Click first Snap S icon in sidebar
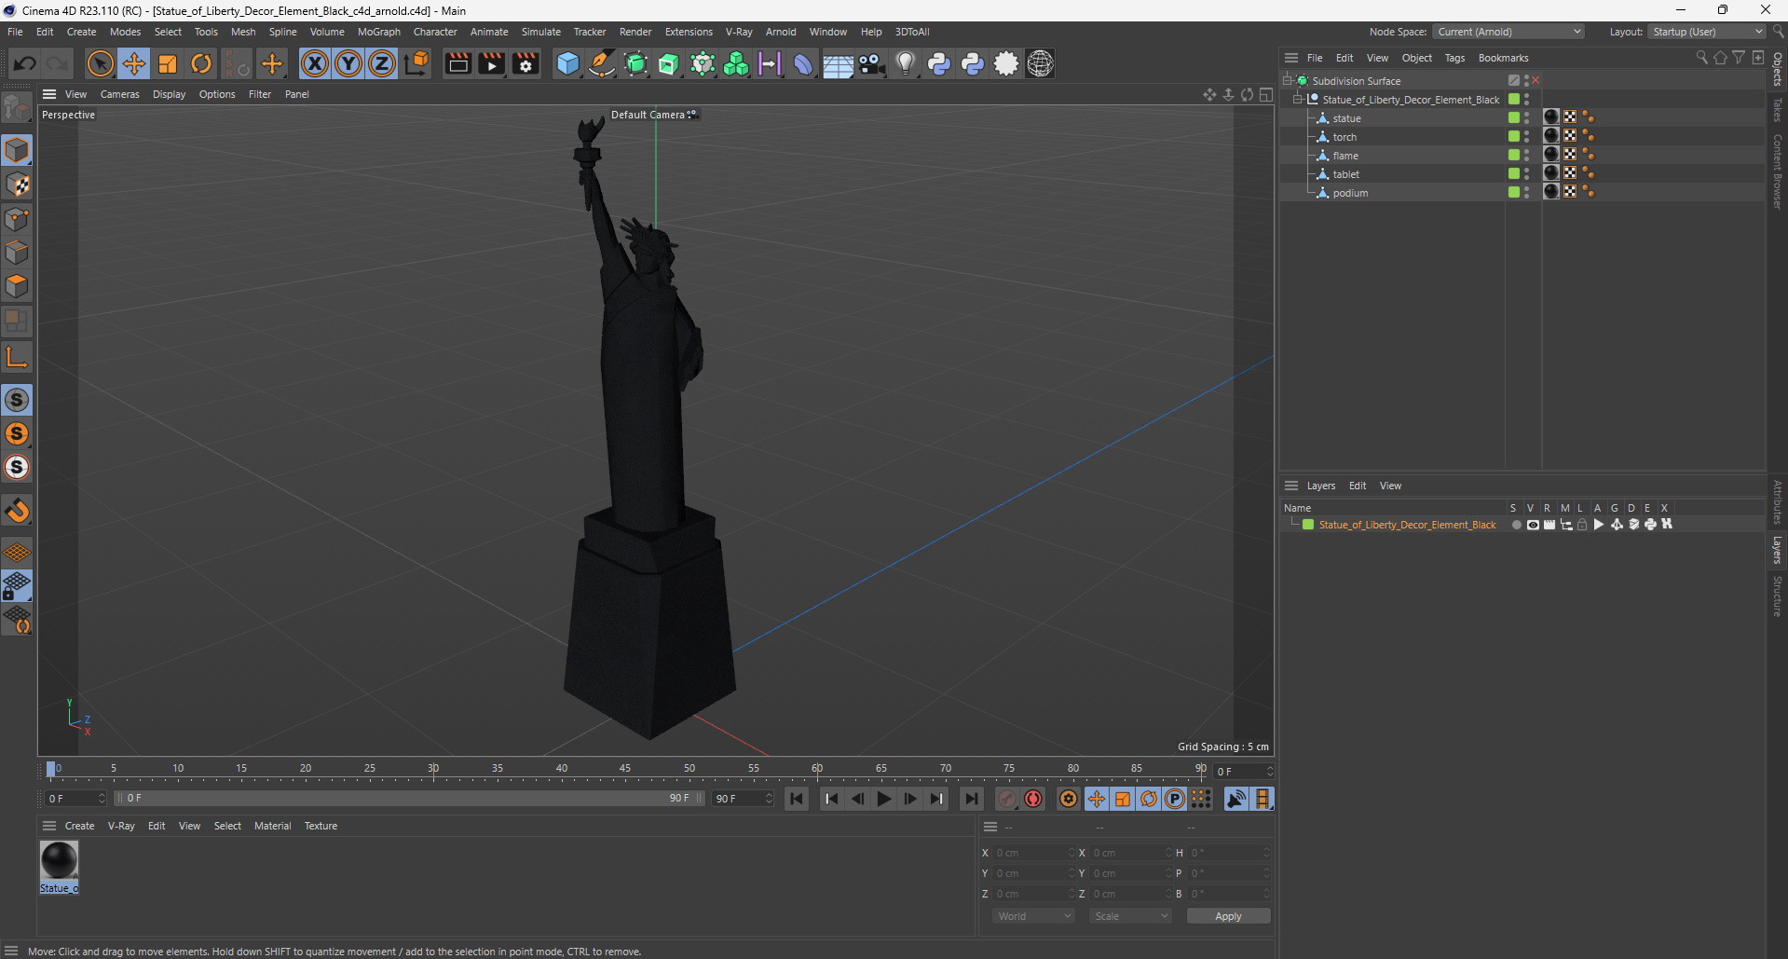 [17, 400]
